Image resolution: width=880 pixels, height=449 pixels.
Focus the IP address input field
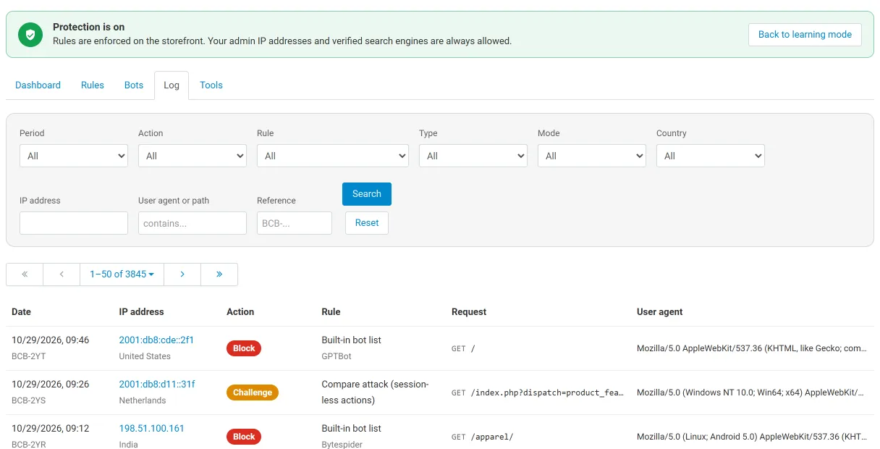[74, 223]
